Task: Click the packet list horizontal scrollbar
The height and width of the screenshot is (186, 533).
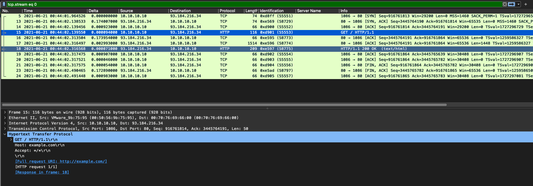Action: tap(225, 105)
